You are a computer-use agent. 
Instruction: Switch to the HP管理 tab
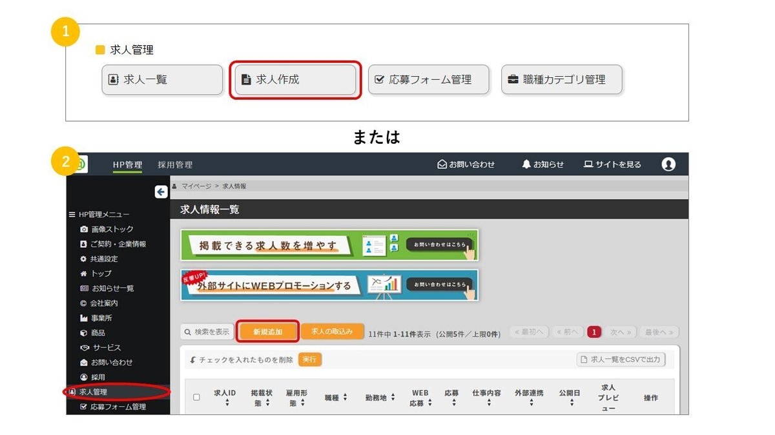pyautogui.click(x=127, y=165)
